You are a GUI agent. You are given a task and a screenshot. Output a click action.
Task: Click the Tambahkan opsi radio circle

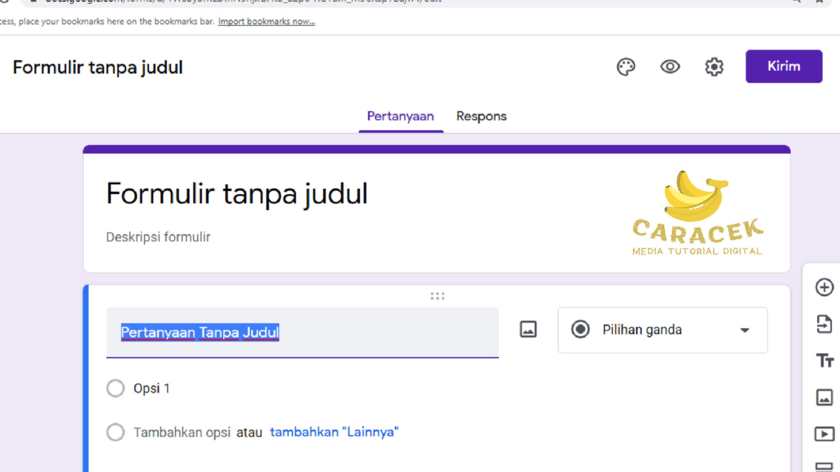pos(115,432)
